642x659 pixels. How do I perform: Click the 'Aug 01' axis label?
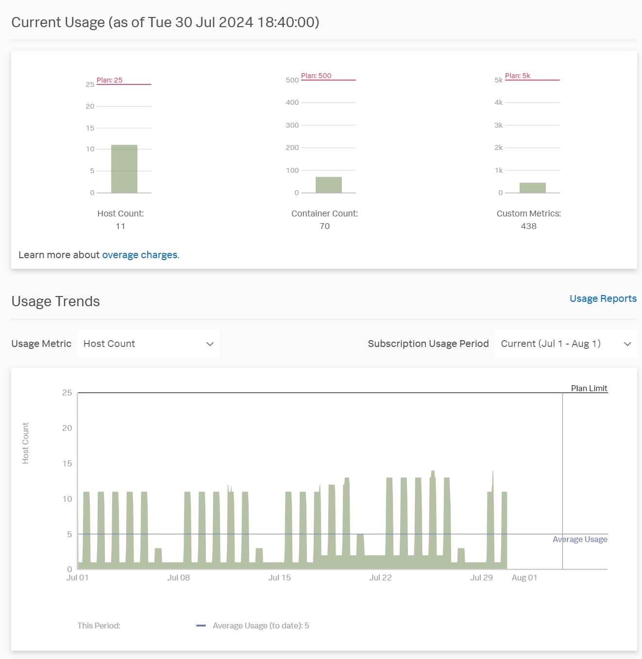pos(524,577)
